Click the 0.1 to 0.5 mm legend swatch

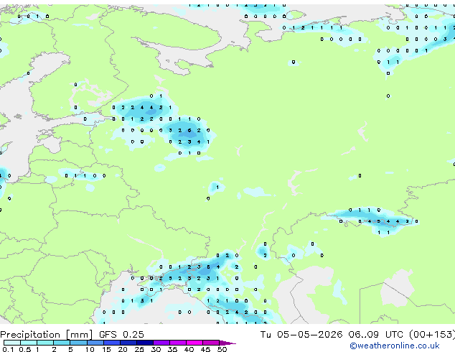point(12,343)
